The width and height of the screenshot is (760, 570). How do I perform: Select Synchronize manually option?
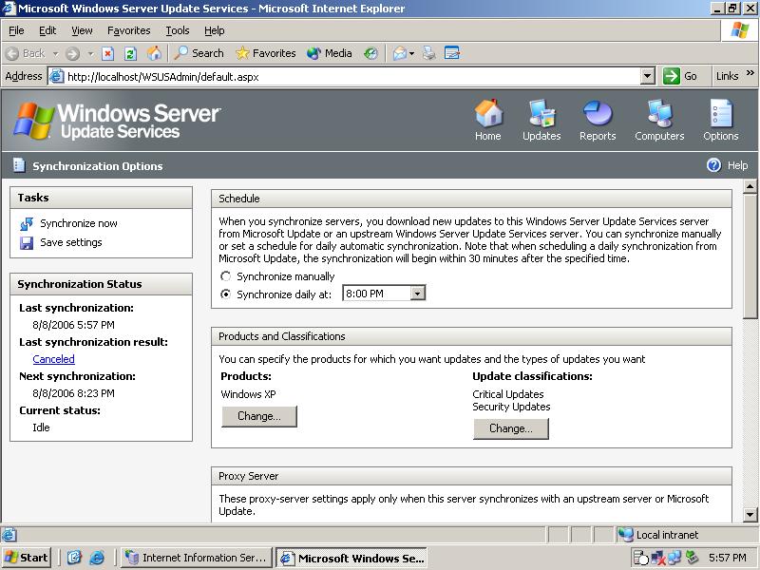coord(225,276)
